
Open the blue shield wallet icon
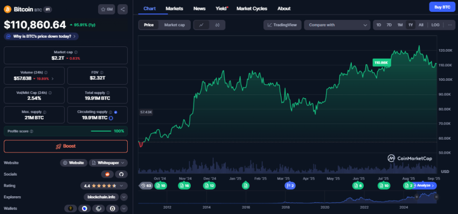coord(85,209)
